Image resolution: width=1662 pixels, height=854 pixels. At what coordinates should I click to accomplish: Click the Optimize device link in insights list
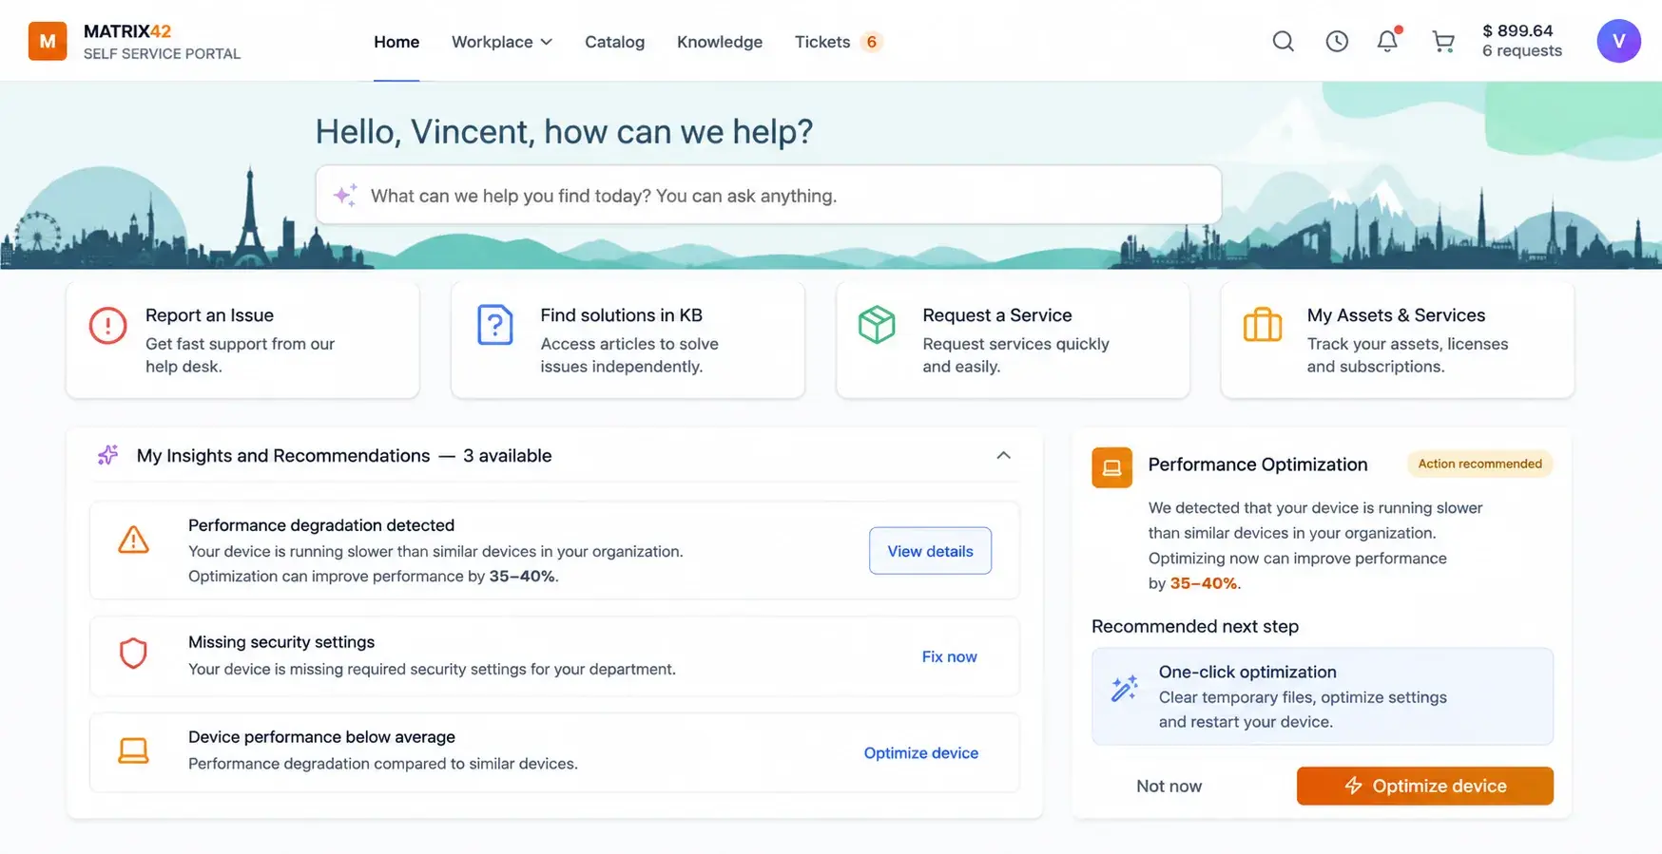point(920,752)
